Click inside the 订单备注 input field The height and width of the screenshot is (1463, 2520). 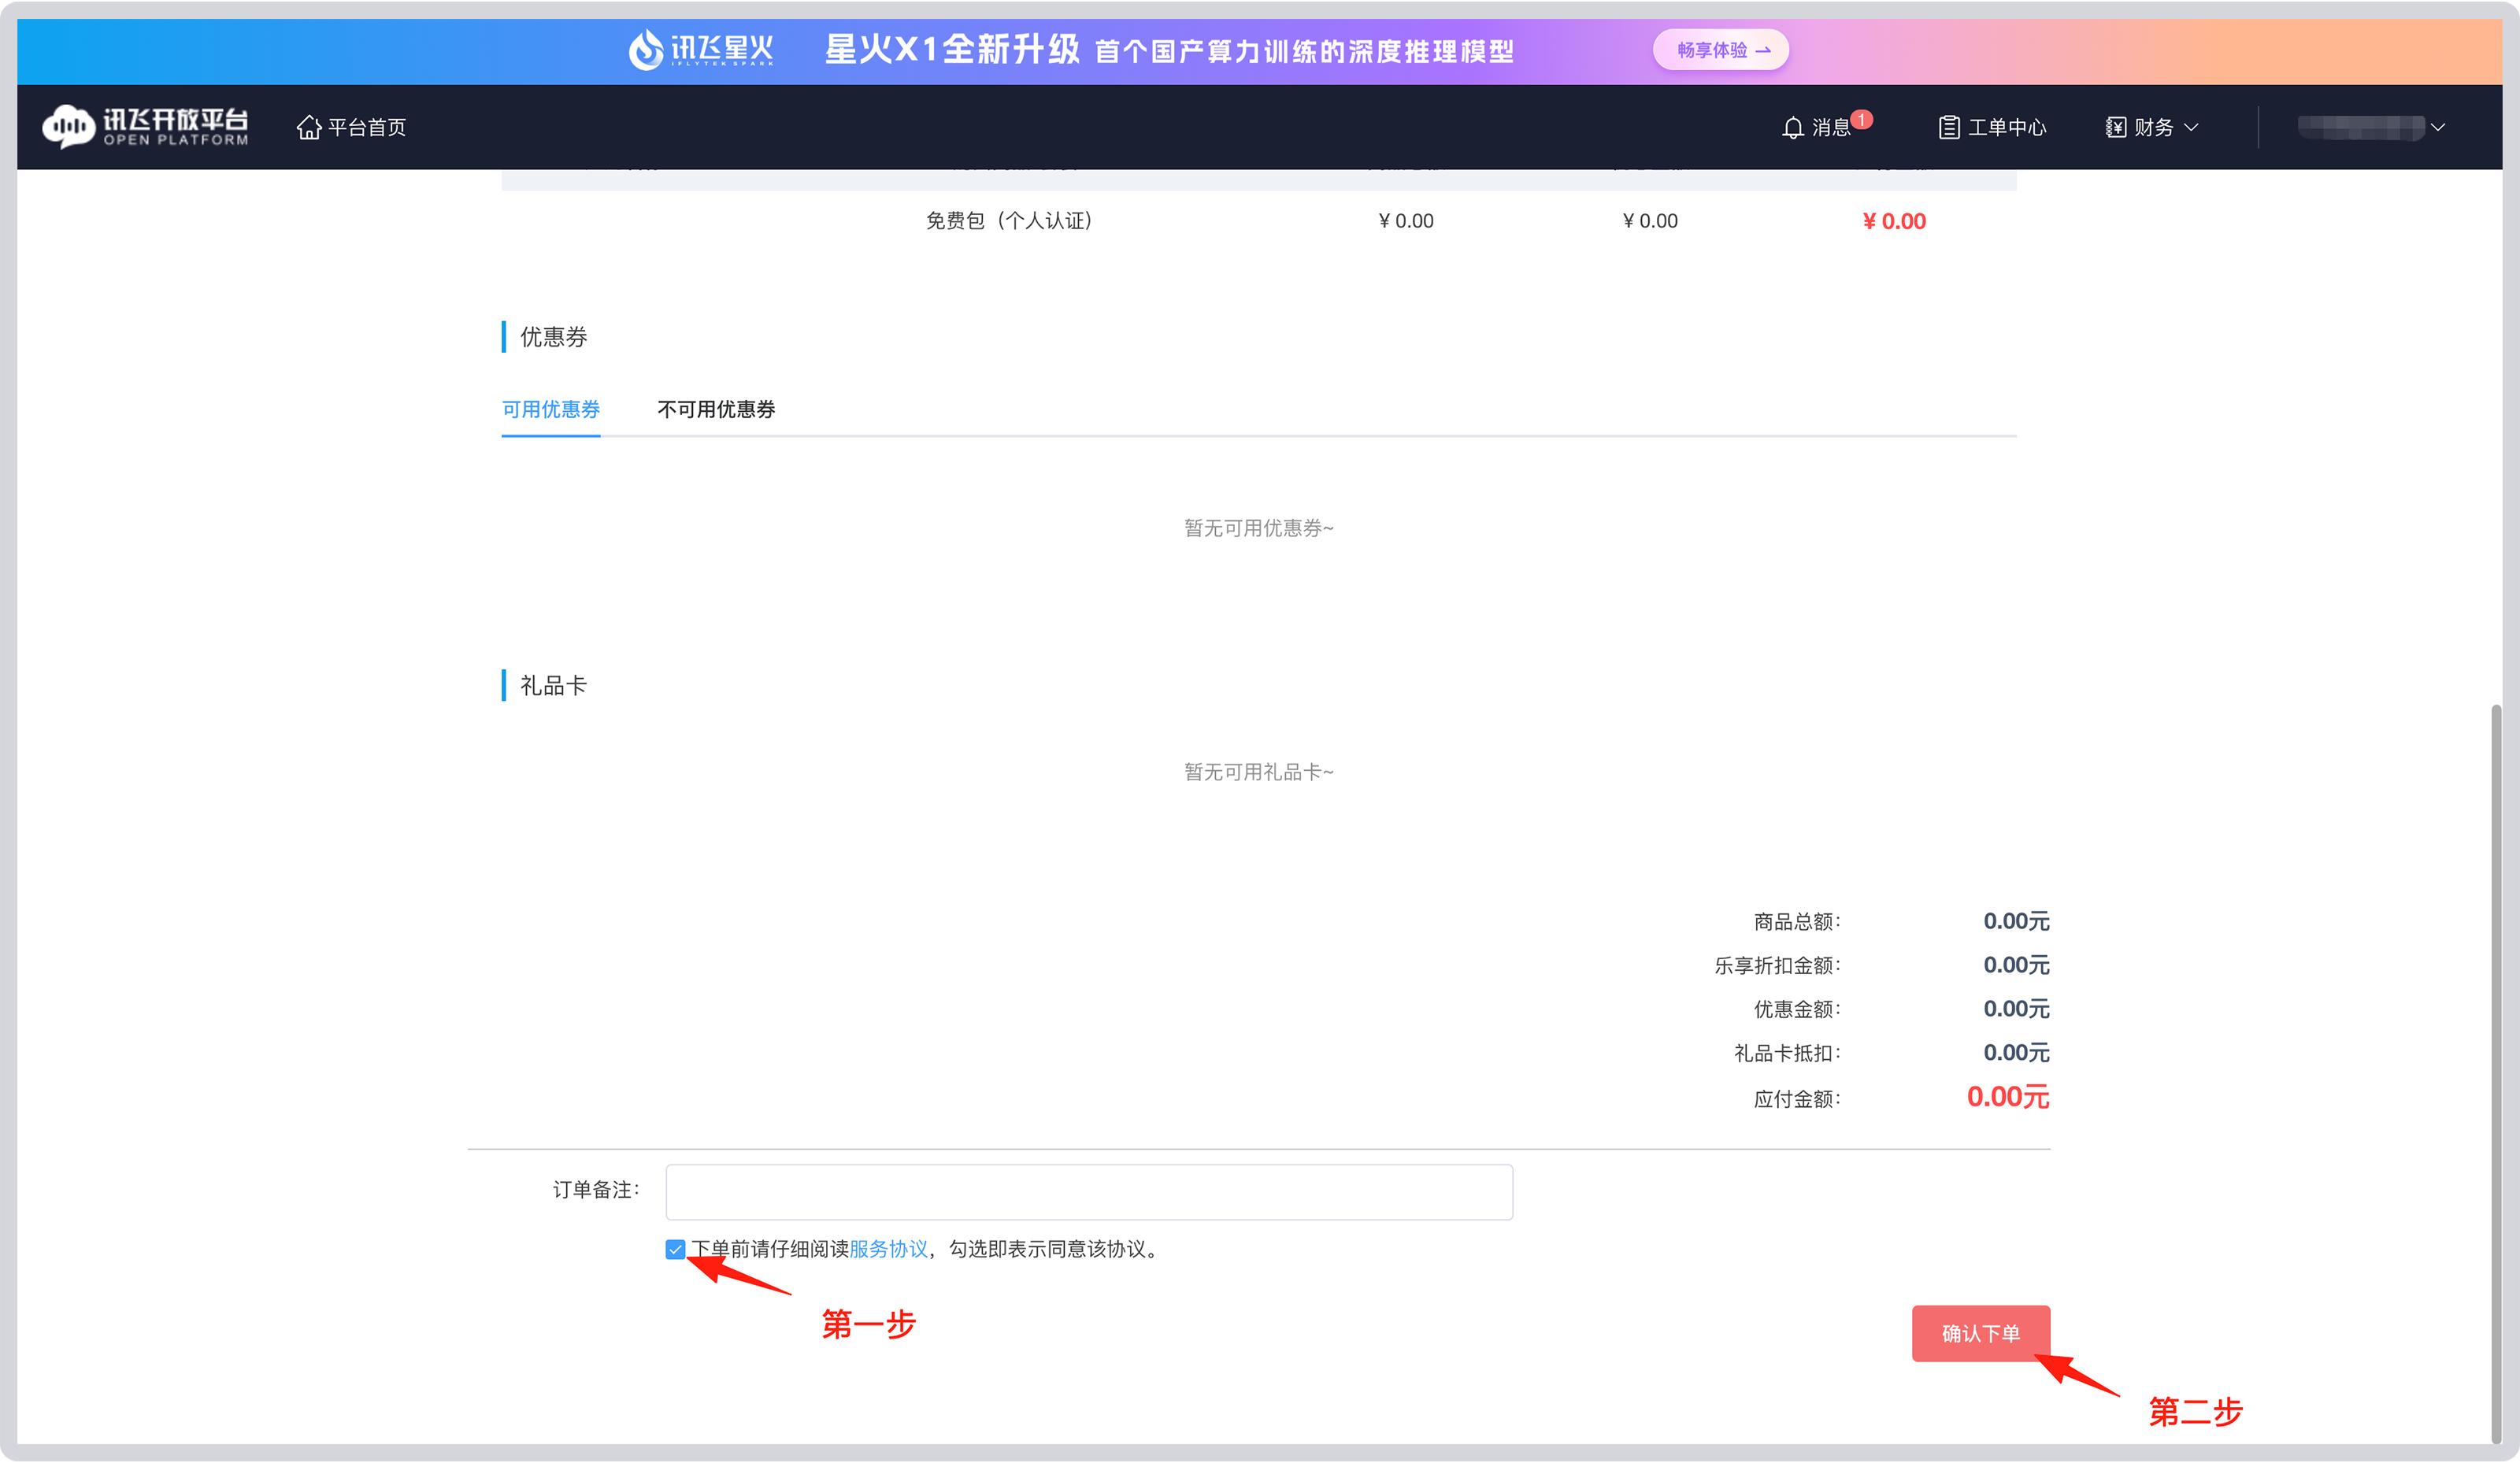coord(1089,1191)
